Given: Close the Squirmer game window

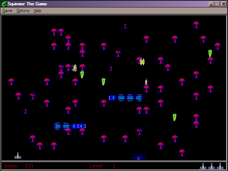Looking at the screenshot, I should [x=223, y=4].
